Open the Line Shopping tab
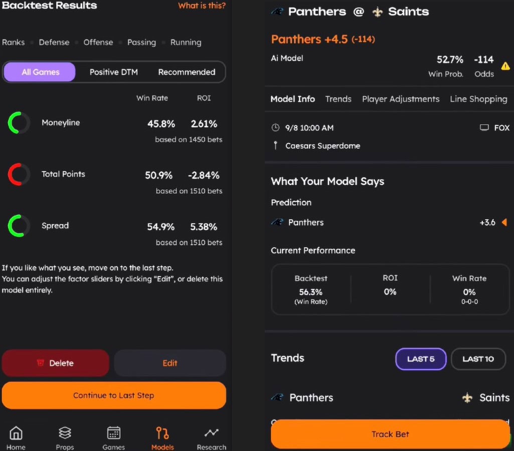 coord(478,99)
